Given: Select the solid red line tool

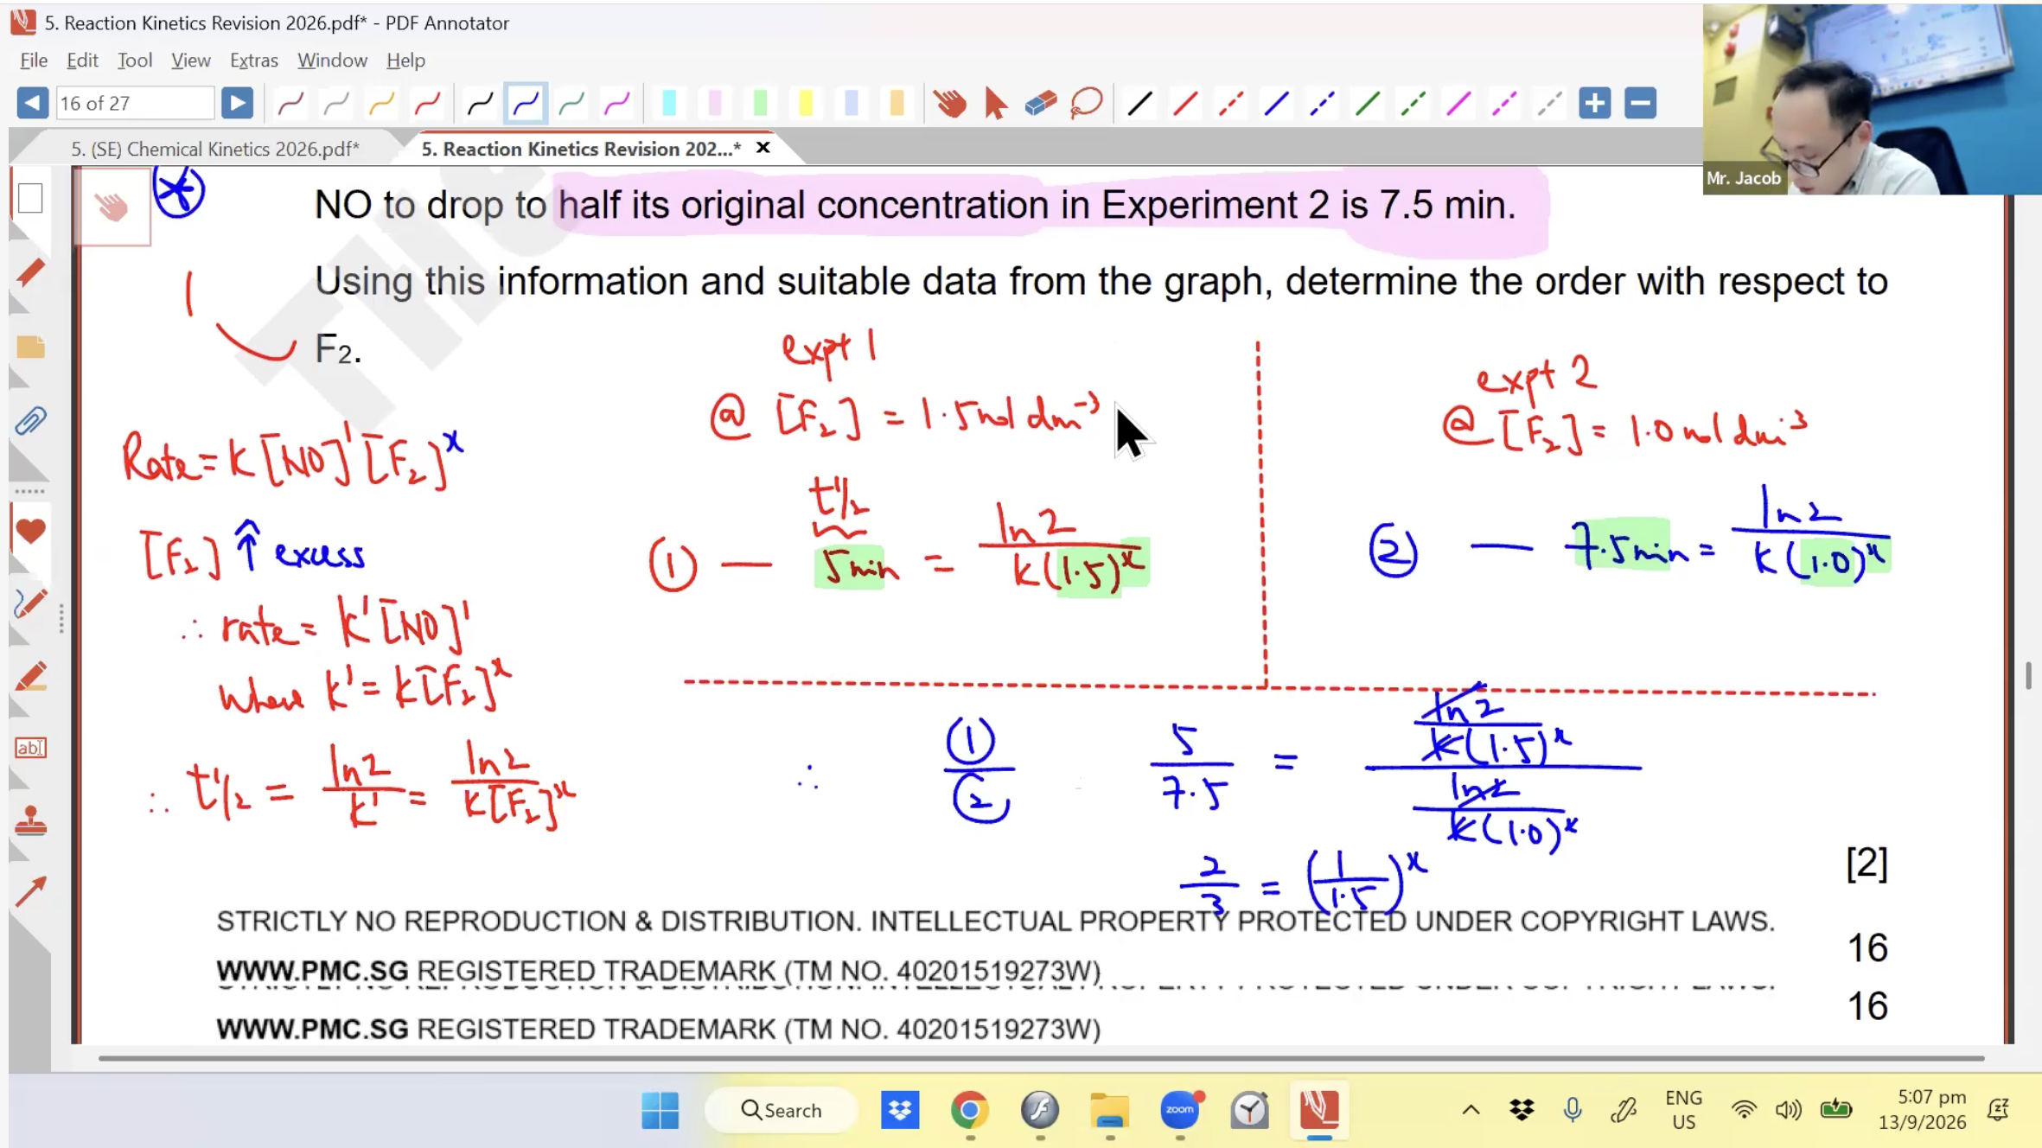Looking at the screenshot, I should point(1185,104).
